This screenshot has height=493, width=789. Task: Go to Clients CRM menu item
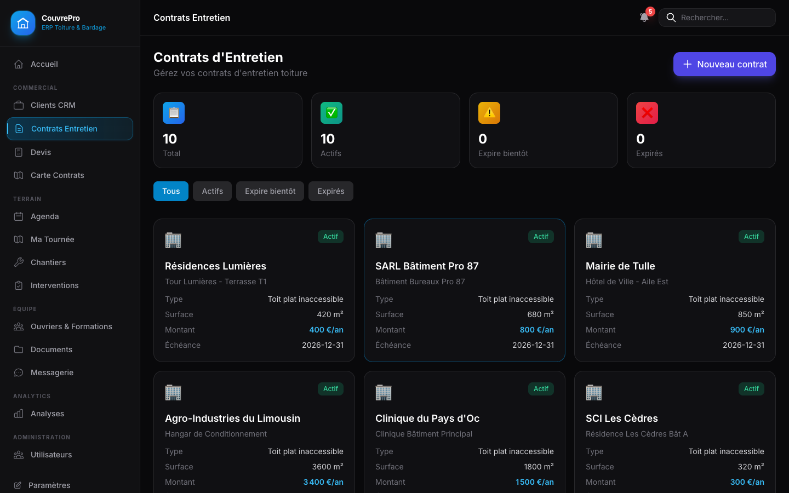70,105
